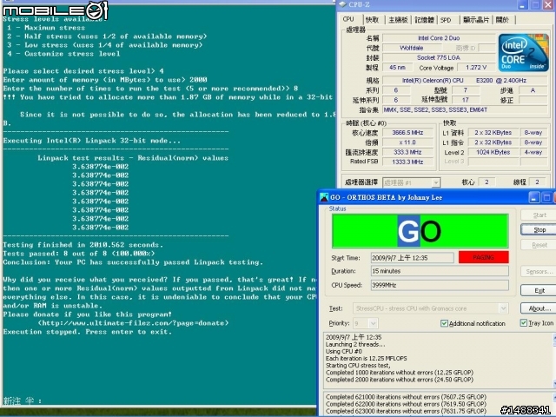This screenshot has width=556, height=417.
Task: Click the Rated FSB value 1333.3 MHz
Action: tap(407, 162)
